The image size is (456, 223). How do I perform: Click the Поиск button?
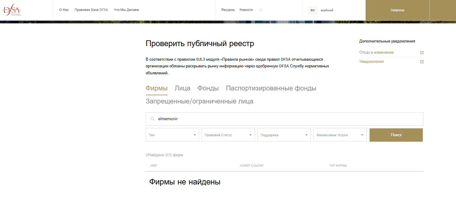coord(396,135)
